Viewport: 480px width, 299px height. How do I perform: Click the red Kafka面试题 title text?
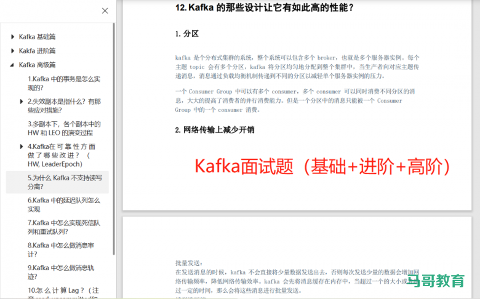322,167
